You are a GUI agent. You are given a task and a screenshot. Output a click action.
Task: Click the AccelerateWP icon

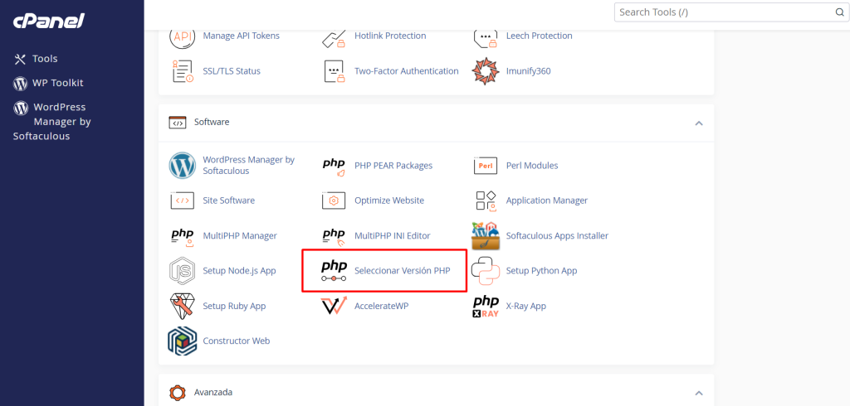[x=334, y=306]
